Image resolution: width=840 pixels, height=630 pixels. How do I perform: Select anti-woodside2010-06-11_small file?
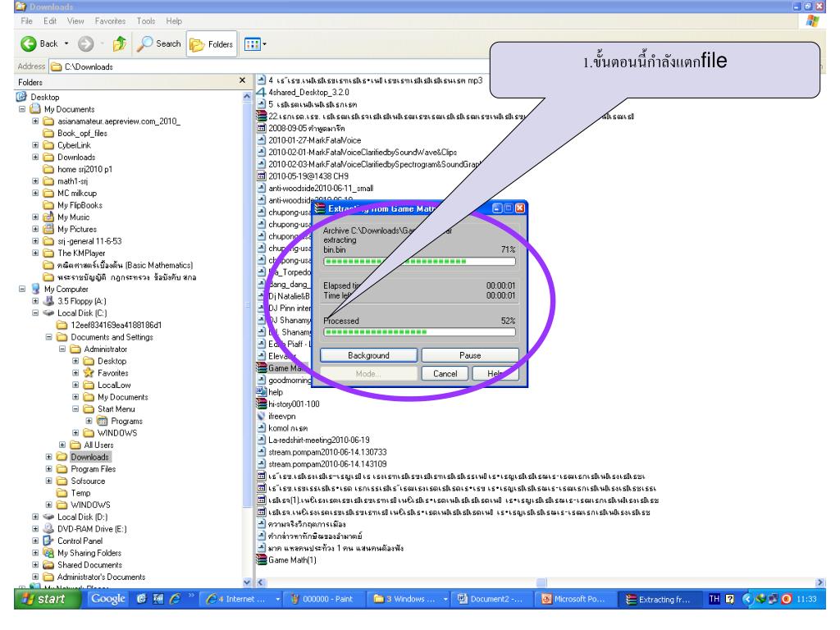[x=321, y=188]
